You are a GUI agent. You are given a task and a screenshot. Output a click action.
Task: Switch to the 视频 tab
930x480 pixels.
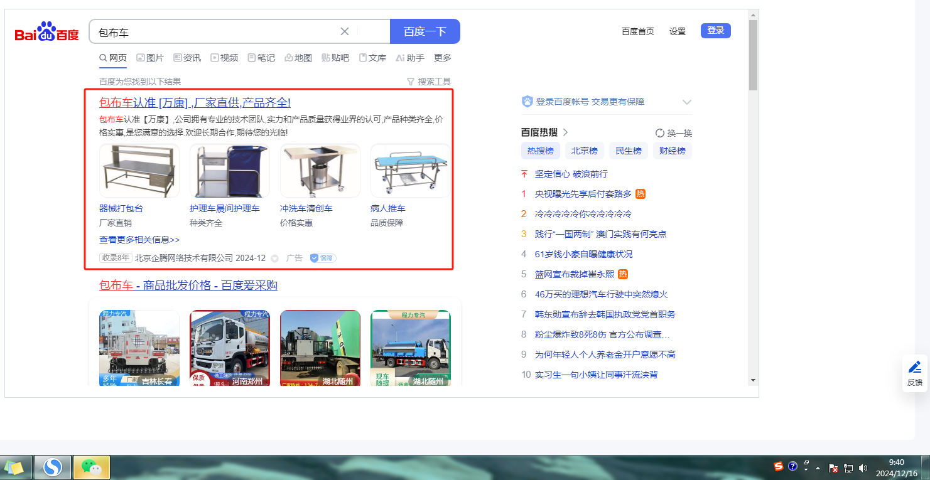tap(224, 58)
